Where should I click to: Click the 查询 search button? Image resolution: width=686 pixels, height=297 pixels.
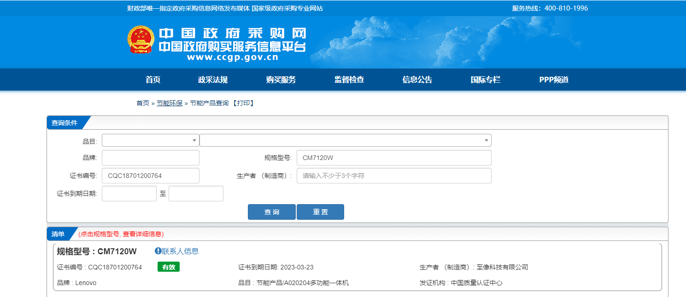[x=272, y=212]
